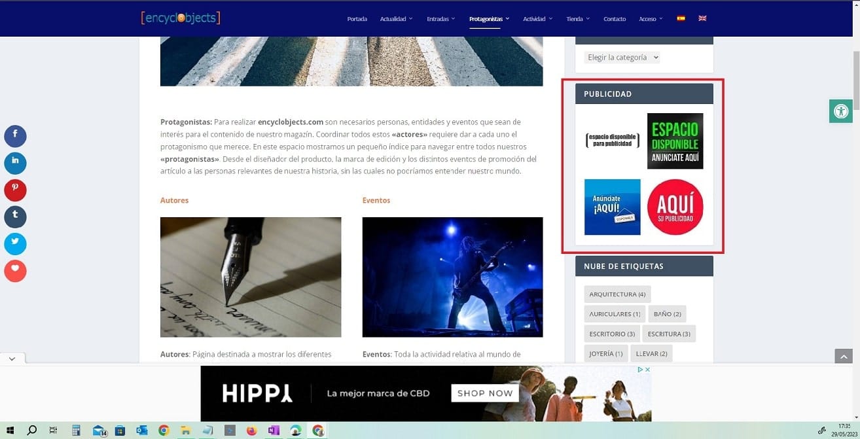The width and height of the screenshot is (860, 439).
Task: Open the Contacto menu item
Action: pos(615,19)
